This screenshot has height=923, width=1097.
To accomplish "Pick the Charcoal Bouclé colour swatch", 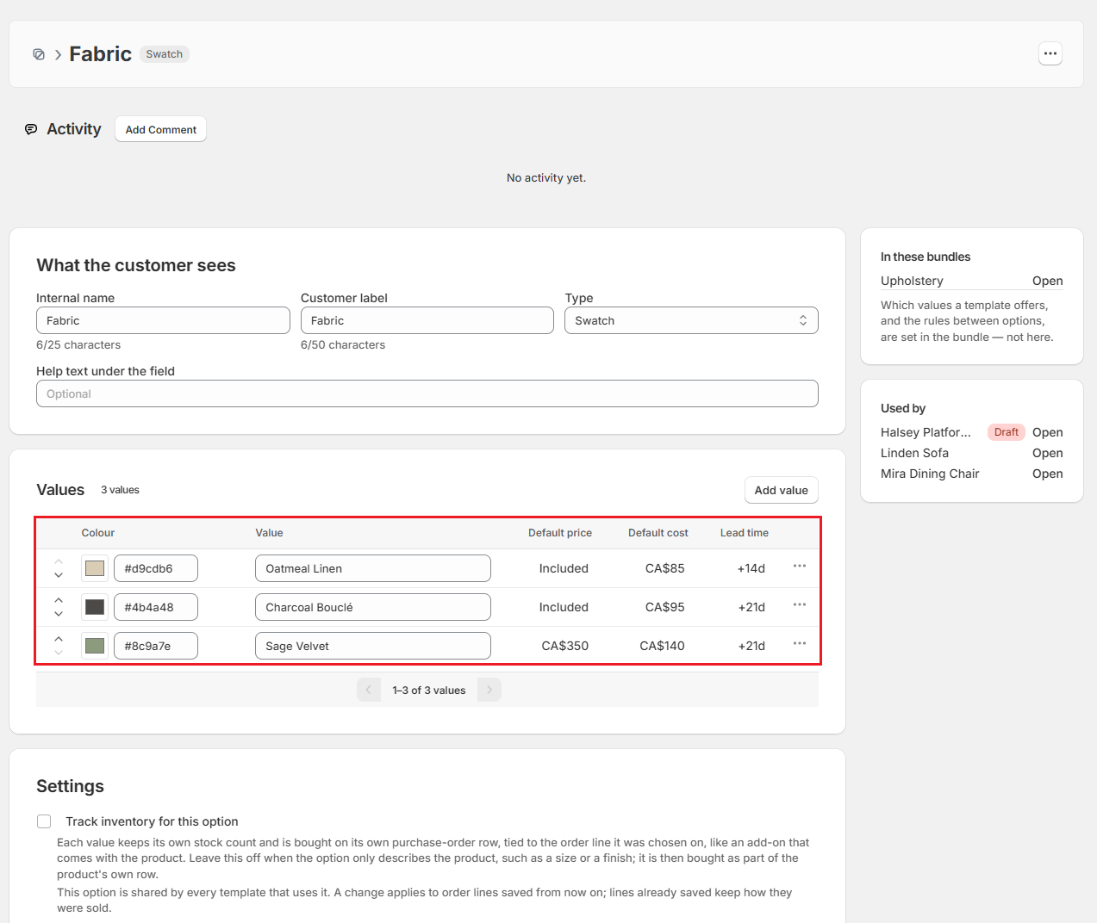I will [x=95, y=607].
